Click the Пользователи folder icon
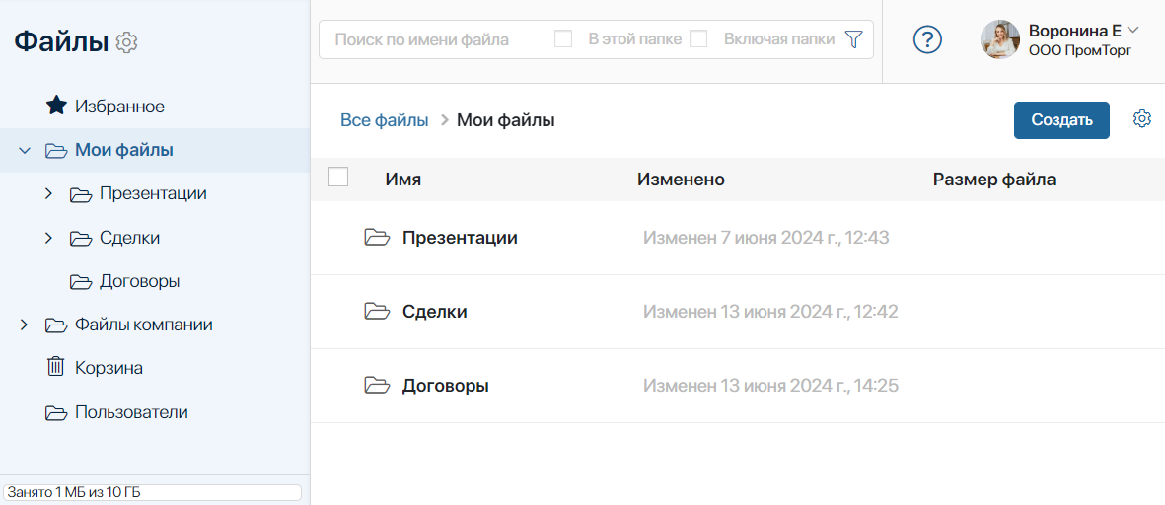 click(x=55, y=413)
